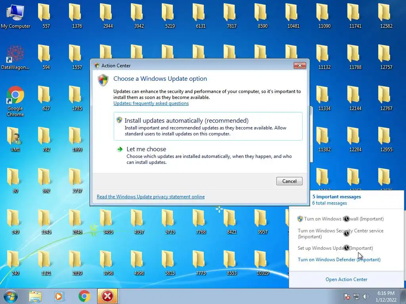Select folder 12144 on the desktop
Screen dimensions: 406x304
[355, 99]
